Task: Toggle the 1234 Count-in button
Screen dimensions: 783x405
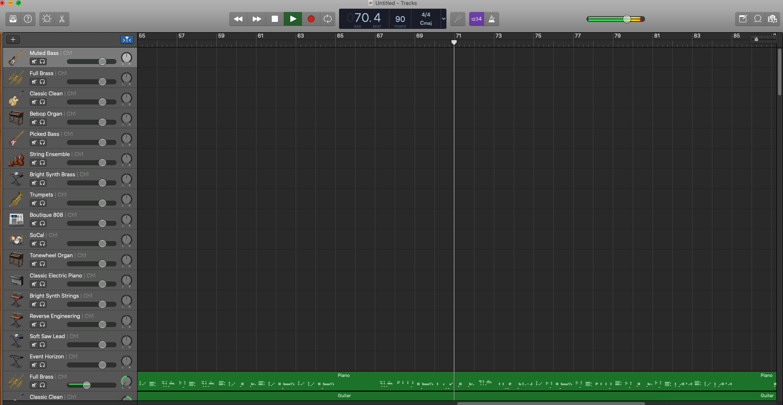Action: point(477,19)
